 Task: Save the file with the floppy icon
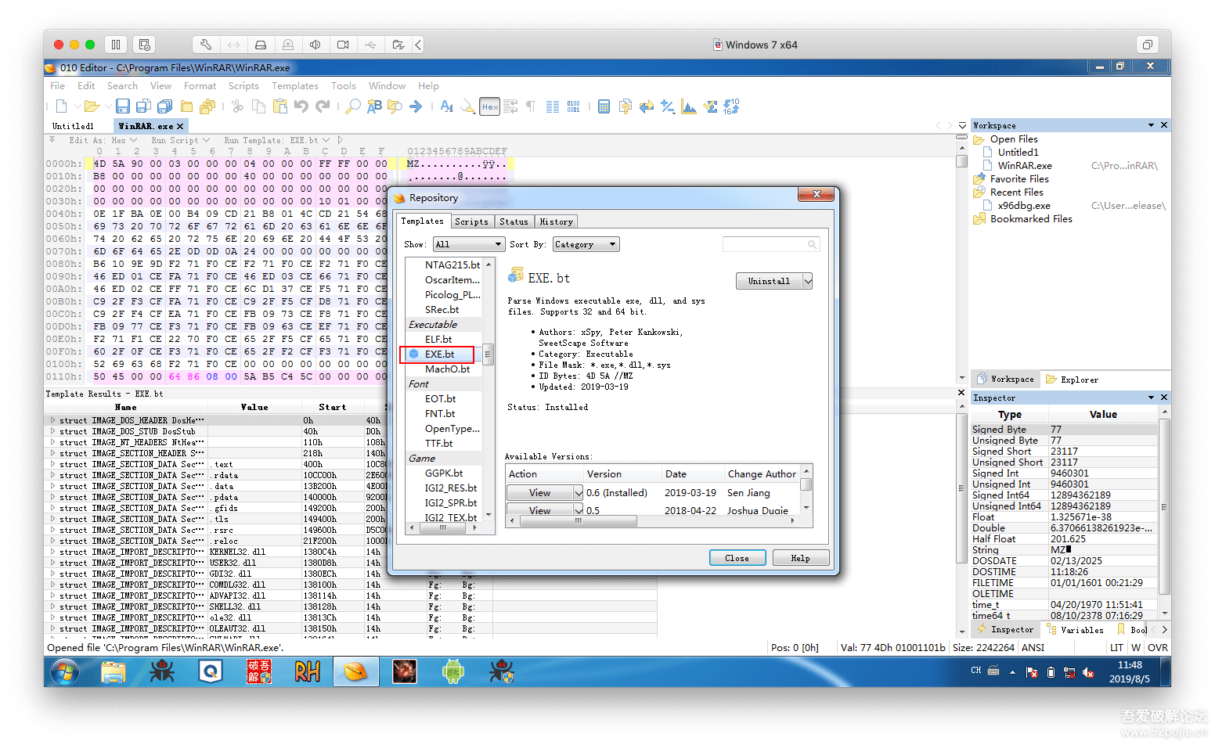pyautogui.click(x=123, y=106)
